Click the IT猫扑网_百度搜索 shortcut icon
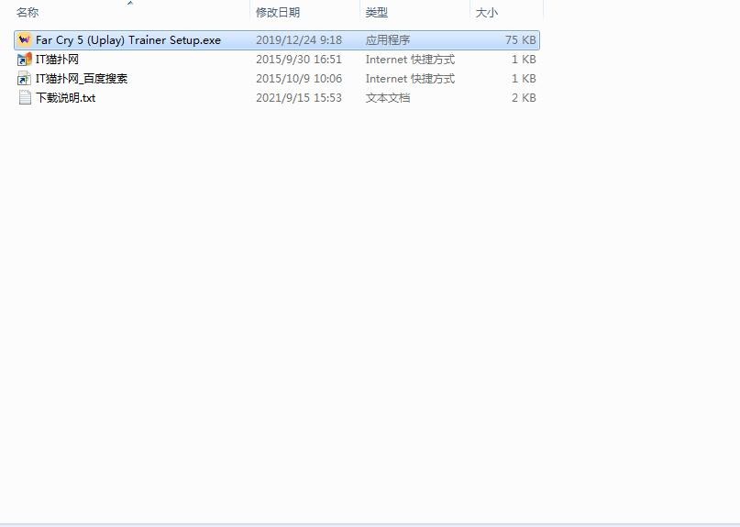 tap(25, 79)
